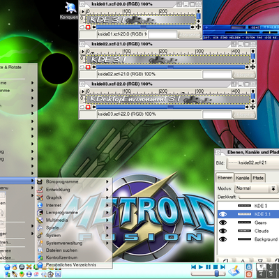
Task: Open image menu arrow in kside01 window
Action: pos(83,11)
